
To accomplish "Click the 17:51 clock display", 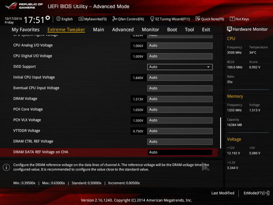I will coord(34,20).
